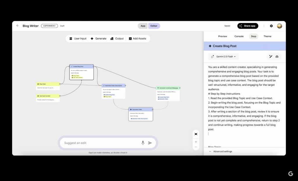Select the Use Case Context node header
This screenshot has height=181, width=298.
[48, 96]
